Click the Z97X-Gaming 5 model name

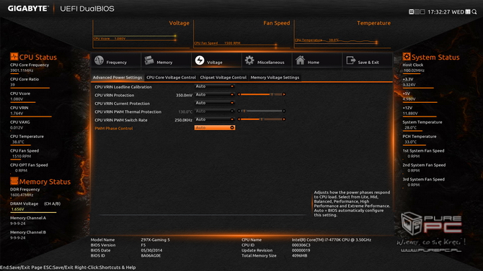pos(155,239)
